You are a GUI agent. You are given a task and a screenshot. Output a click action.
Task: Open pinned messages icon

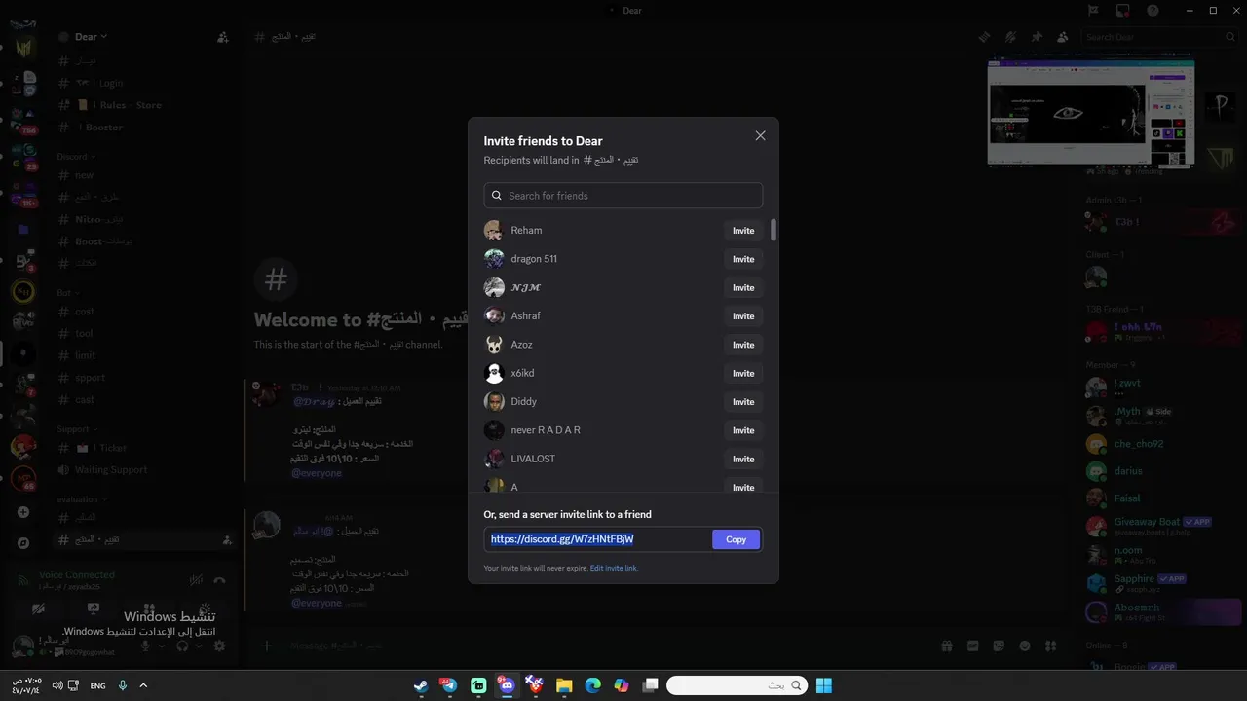coord(1037,37)
